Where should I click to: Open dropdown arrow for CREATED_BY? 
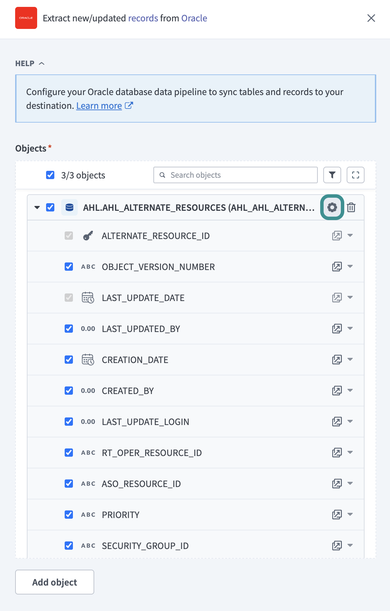point(350,391)
